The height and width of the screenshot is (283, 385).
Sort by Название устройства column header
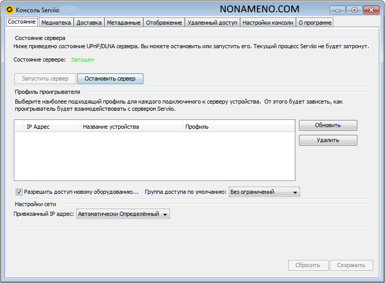(131, 127)
